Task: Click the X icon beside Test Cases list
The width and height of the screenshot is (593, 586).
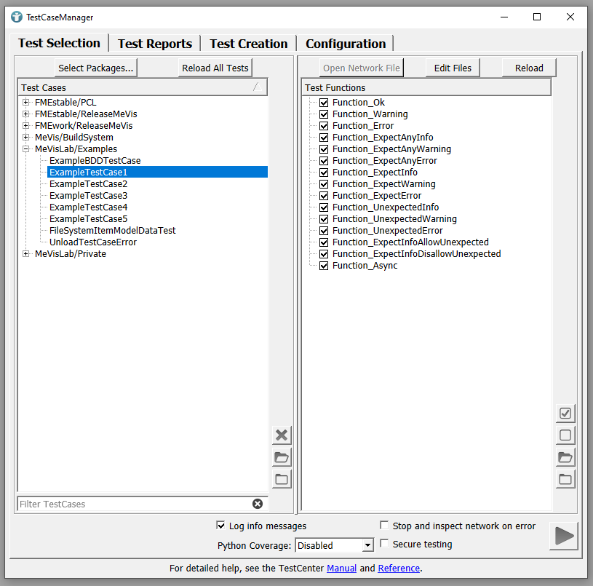Action: point(282,435)
